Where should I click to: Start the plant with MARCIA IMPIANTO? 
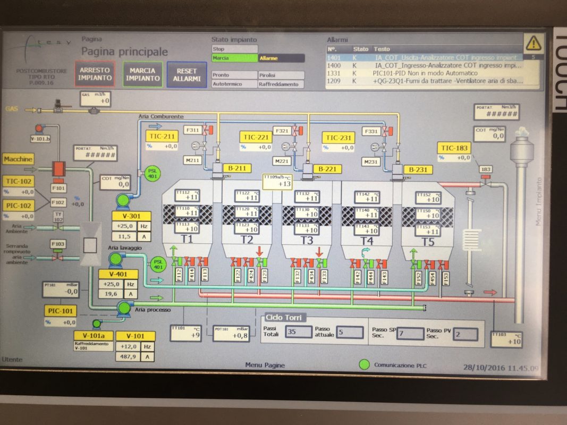point(142,74)
